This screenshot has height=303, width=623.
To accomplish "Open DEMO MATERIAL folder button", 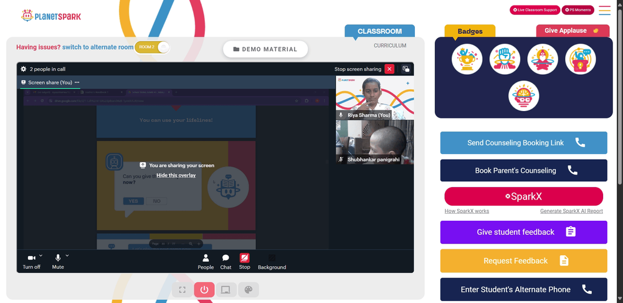I will click(x=265, y=49).
